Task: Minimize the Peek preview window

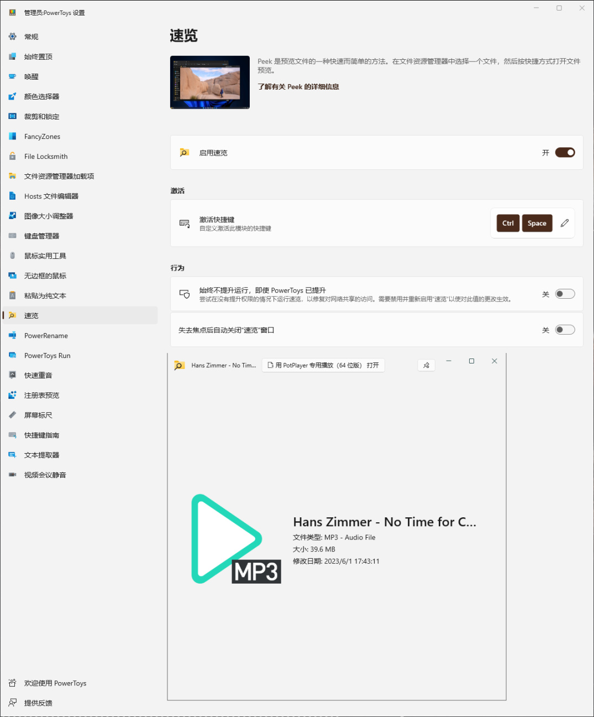Action: 449,361
